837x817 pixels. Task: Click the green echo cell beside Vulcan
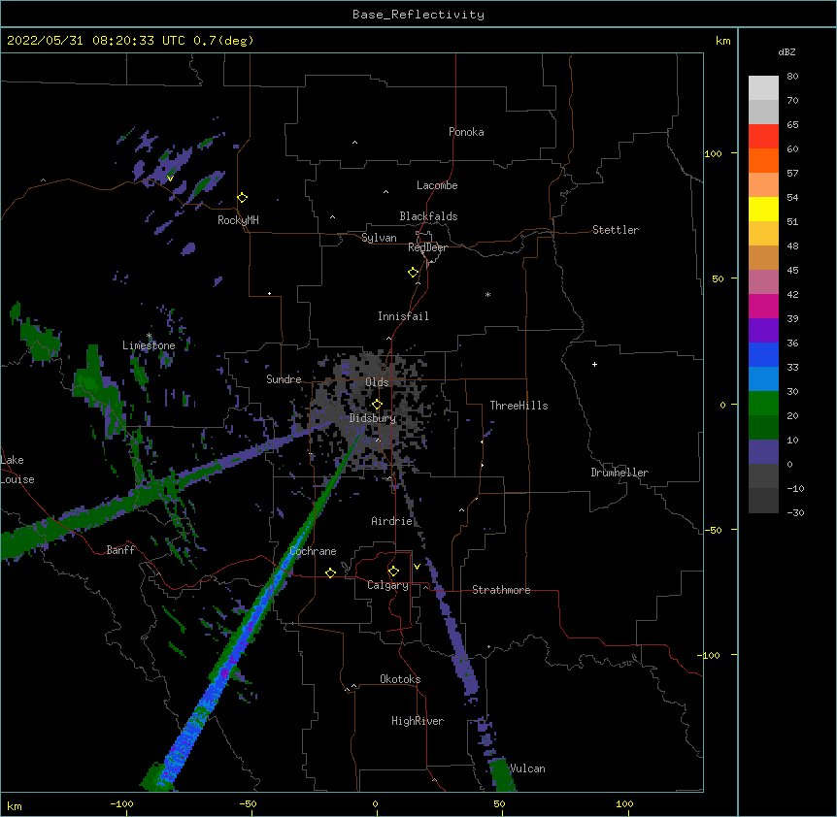pyautogui.click(x=502, y=774)
